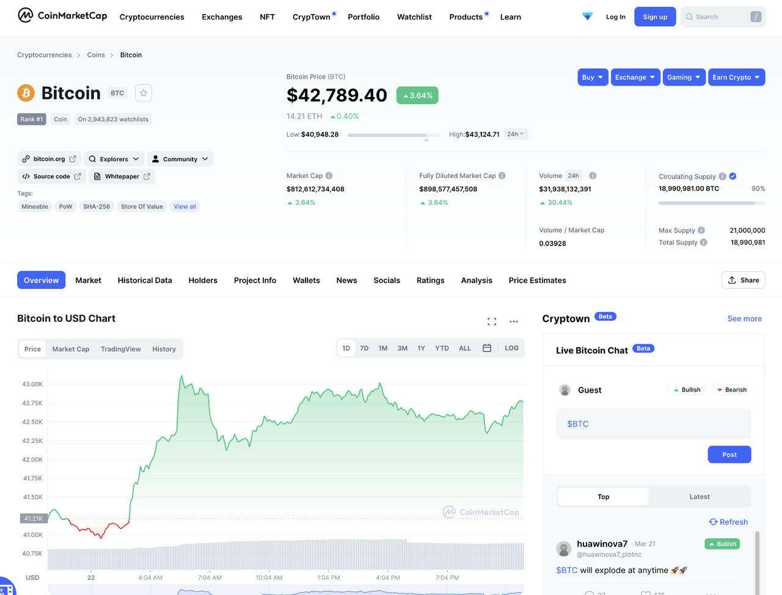Image resolution: width=782 pixels, height=595 pixels.
Task: Select ALL chart range
Action: [465, 348]
